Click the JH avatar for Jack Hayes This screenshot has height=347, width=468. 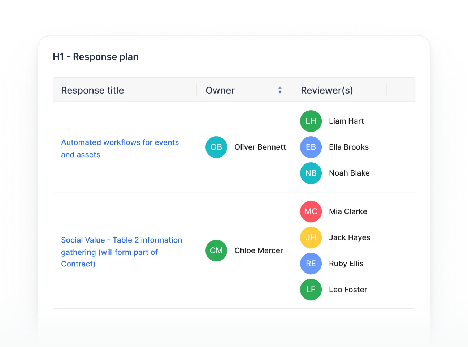(311, 237)
